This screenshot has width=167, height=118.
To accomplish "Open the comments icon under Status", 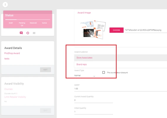I will point(21,33).
